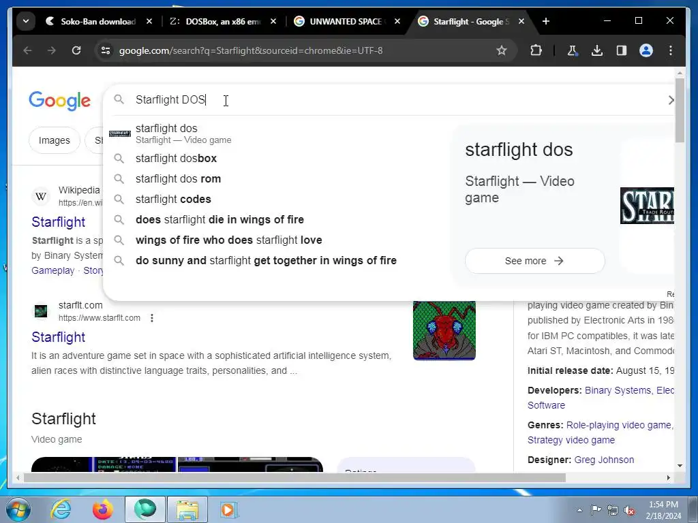Show hidden system tray icons
698x523 pixels.
(579, 510)
